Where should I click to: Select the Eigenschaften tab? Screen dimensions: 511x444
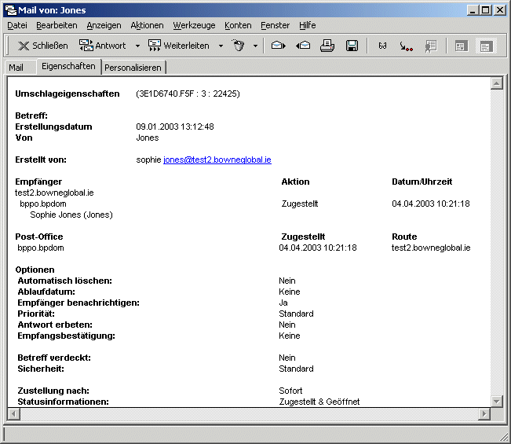pyautogui.click(x=68, y=66)
